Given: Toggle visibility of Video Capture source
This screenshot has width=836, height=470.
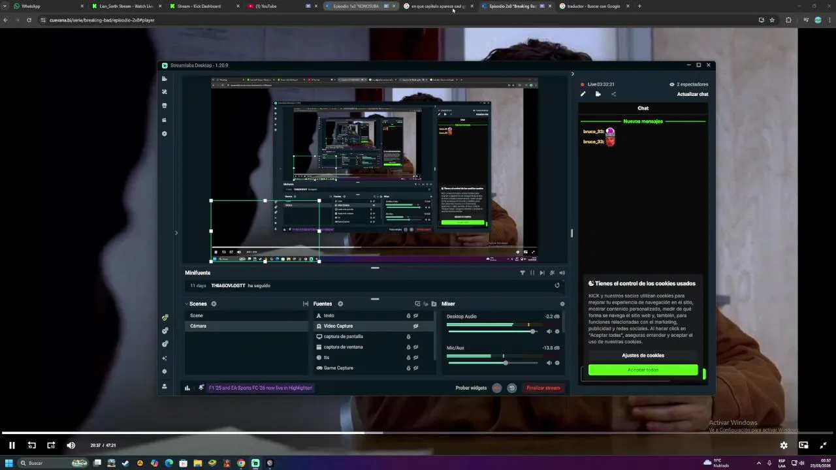Looking at the screenshot, I should click(415, 326).
